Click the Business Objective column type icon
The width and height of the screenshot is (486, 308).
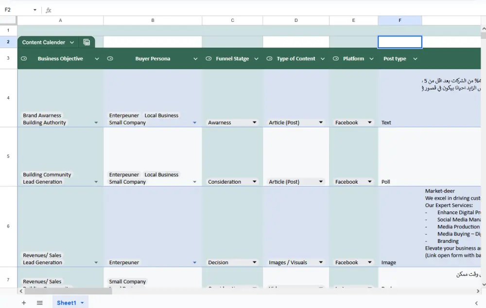24,59
